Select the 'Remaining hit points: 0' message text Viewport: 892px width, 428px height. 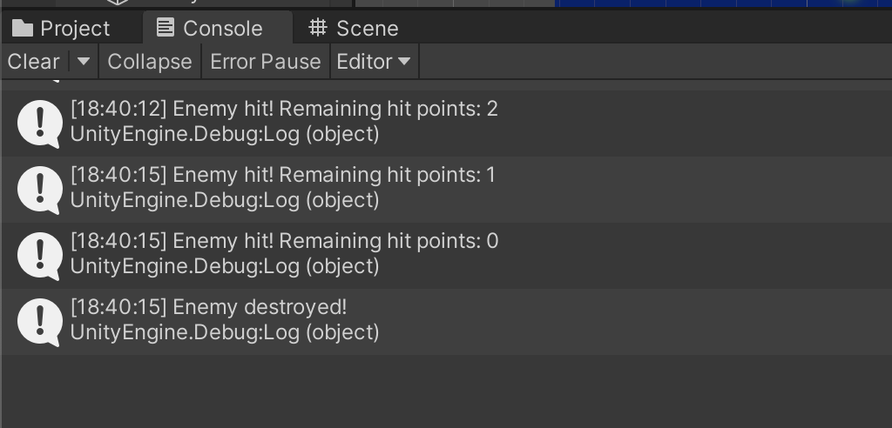(334, 241)
